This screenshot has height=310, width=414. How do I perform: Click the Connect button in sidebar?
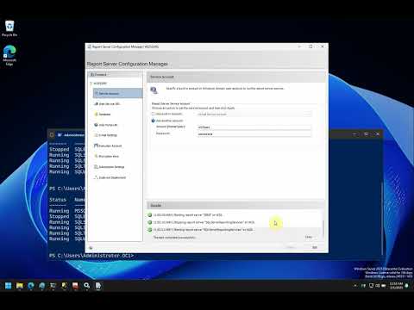(115, 75)
